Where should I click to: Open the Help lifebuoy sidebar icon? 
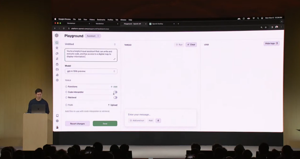57,121
